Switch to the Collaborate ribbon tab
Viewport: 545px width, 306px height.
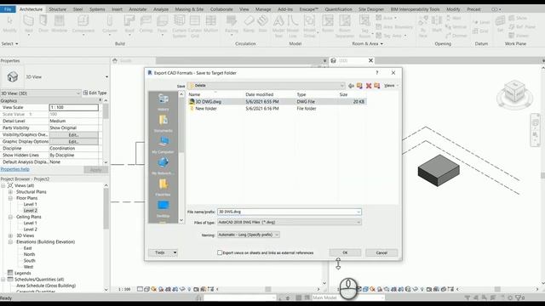click(x=221, y=9)
